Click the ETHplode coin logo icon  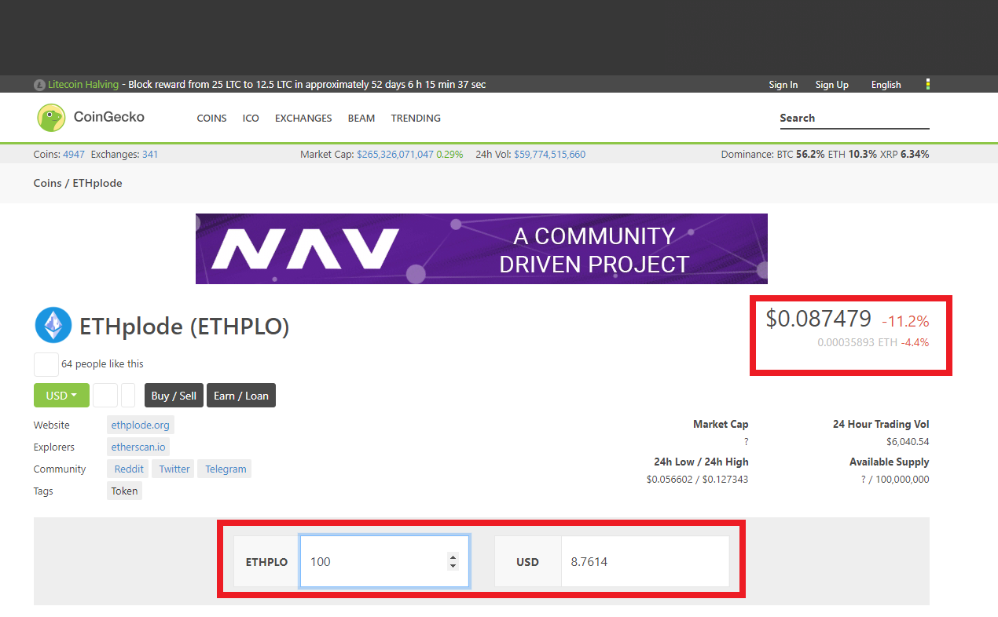click(53, 325)
